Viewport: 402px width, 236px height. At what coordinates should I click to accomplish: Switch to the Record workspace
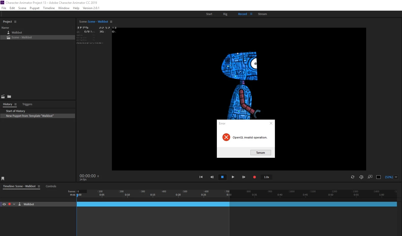[x=243, y=14]
